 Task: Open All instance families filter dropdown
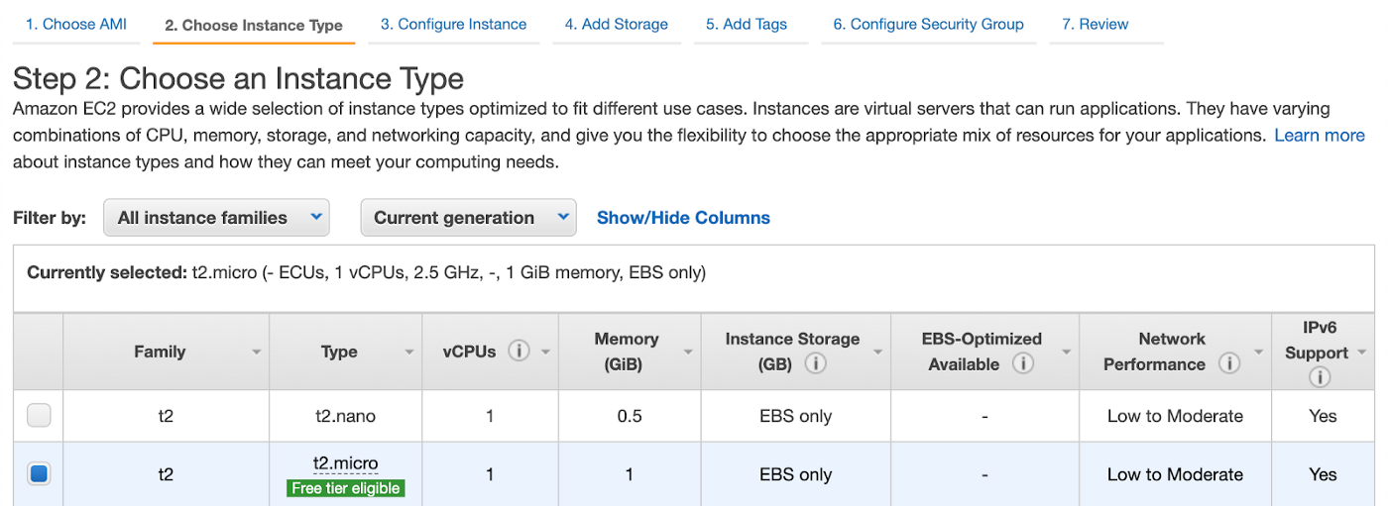coord(216,218)
